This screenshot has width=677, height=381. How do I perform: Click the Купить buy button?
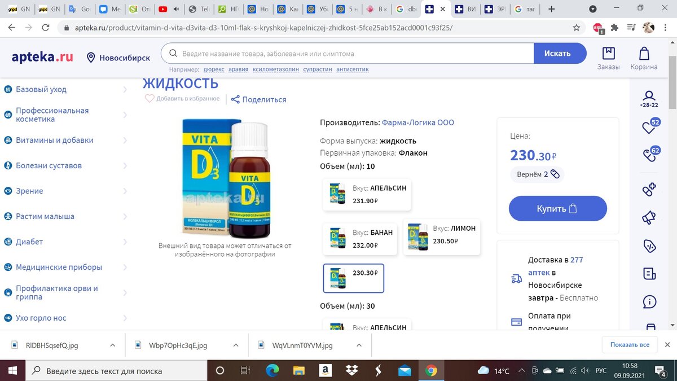[558, 208]
